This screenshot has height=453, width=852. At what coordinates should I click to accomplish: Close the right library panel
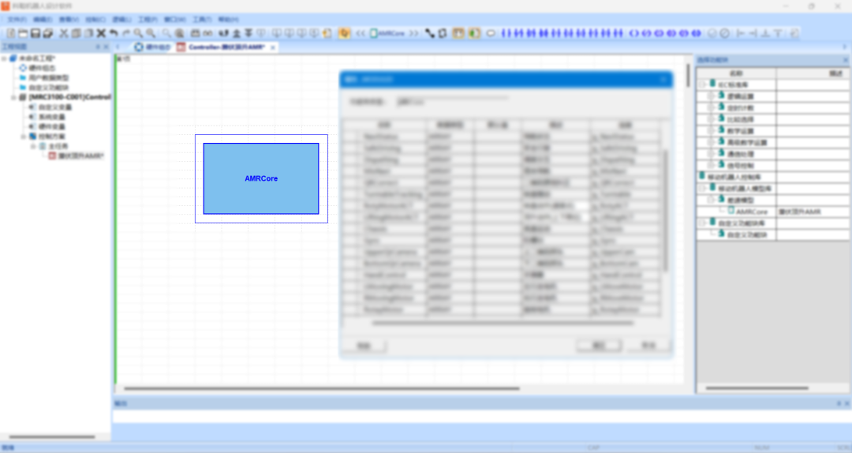846,59
